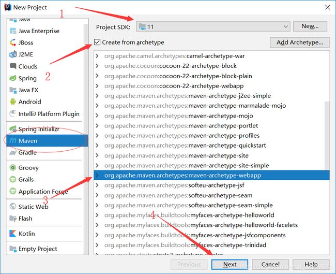Select Empty Project type label

(x=38, y=249)
